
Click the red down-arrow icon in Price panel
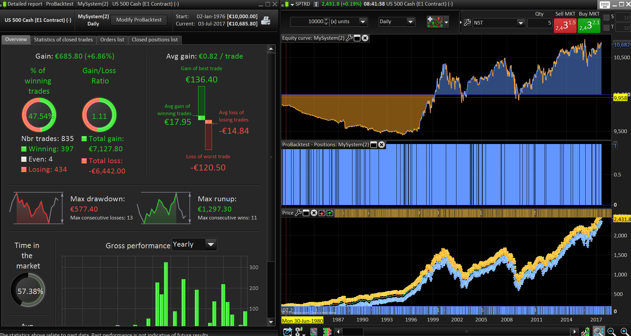pyautogui.click(x=322, y=213)
